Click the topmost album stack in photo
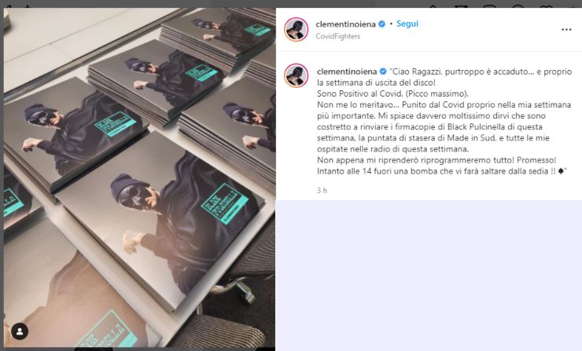This screenshot has width=582, height=351. (x=219, y=37)
